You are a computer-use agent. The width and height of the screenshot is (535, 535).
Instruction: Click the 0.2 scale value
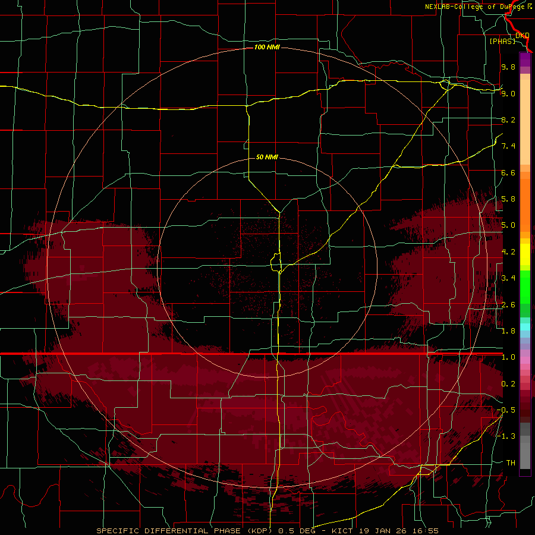click(508, 384)
